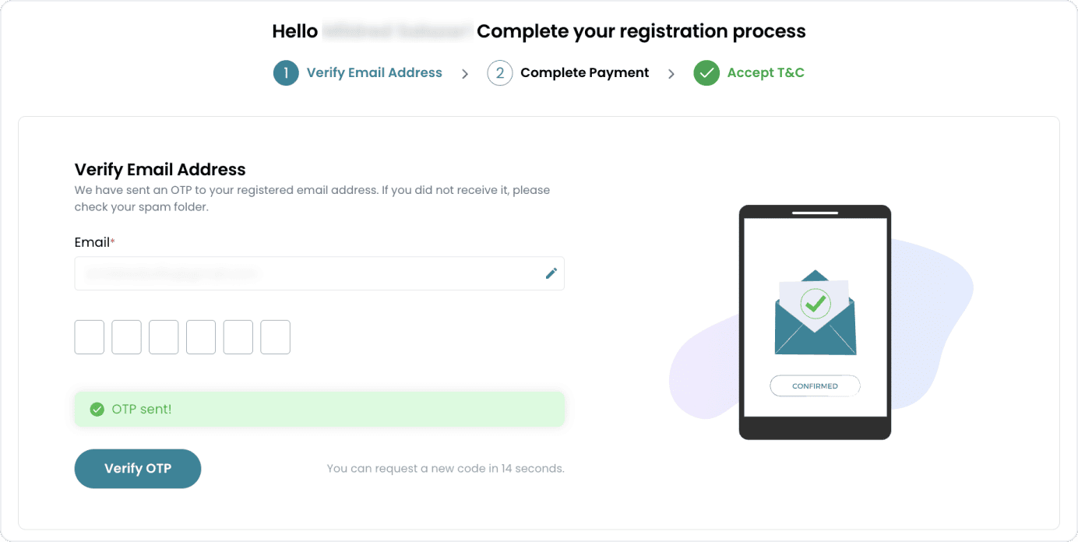This screenshot has width=1078, height=542.
Task: Focus the fifth OTP digit box
Action: [x=238, y=337]
